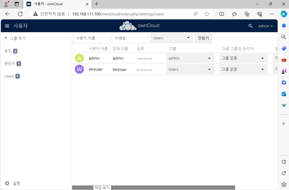Click the WHUser avatar W

tap(79, 69)
